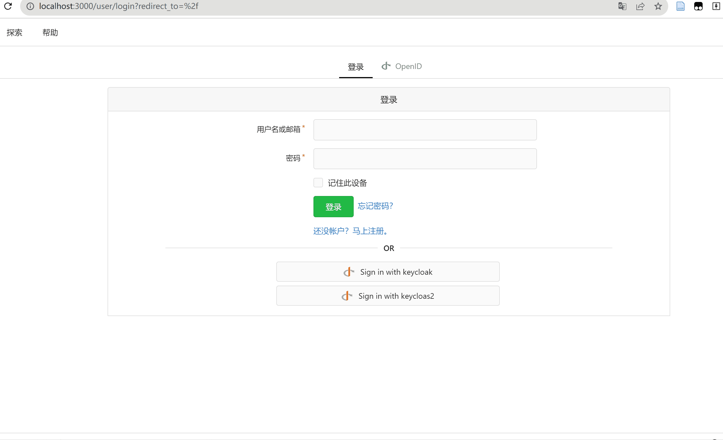Click Sign in with keycloas2

pos(388,296)
